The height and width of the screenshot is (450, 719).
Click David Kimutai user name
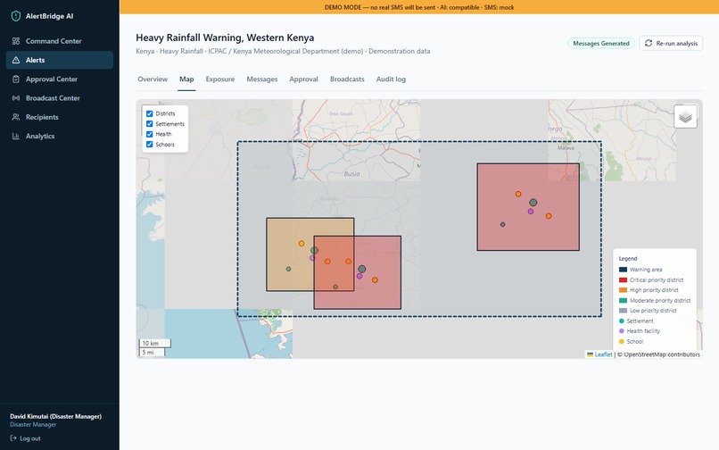point(56,416)
